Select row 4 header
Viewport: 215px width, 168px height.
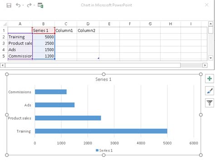point(4,50)
